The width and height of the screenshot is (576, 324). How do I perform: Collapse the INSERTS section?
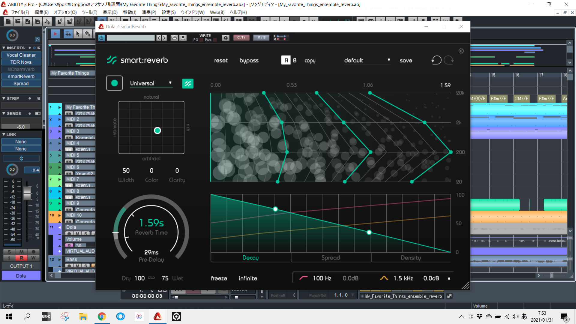click(4, 48)
